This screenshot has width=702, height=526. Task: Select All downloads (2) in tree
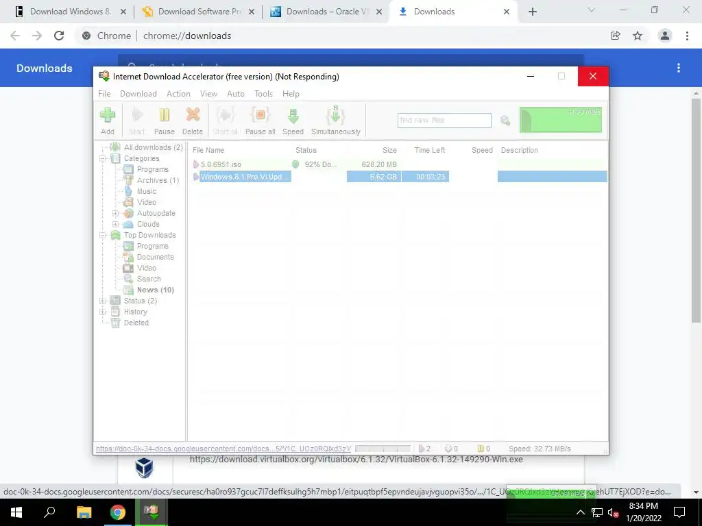[x=153, y=147]
